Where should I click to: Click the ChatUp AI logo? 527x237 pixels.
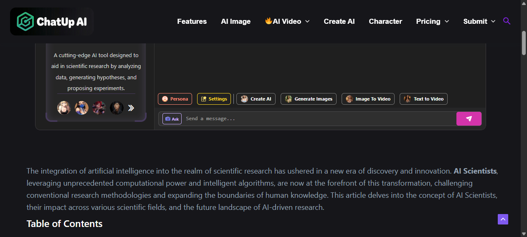point(52,21)
